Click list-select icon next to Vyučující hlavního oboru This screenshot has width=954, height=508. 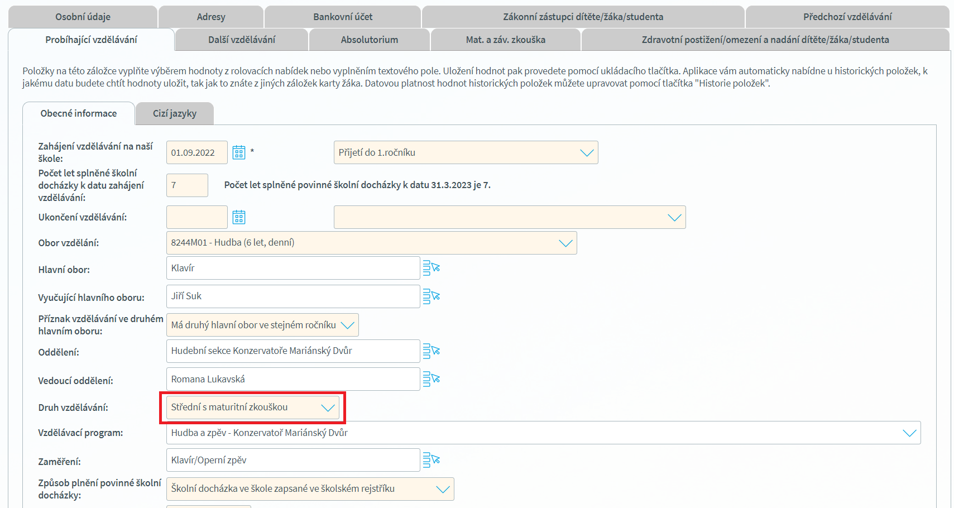pyautogui.click(x=432, y=296)
